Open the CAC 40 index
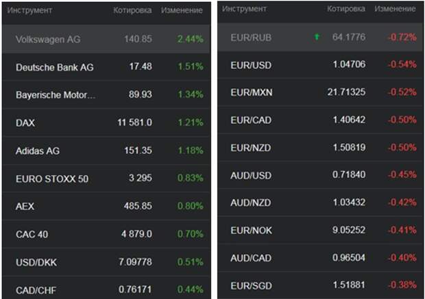The image size is (425, 299). tap(106, 234)
